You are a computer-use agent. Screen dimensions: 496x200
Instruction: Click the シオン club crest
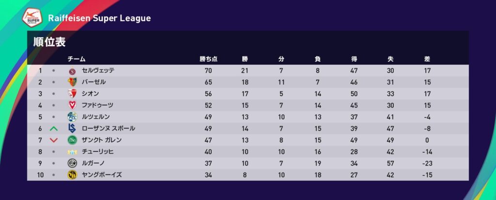pyautogui.click(x=72, y=94)
